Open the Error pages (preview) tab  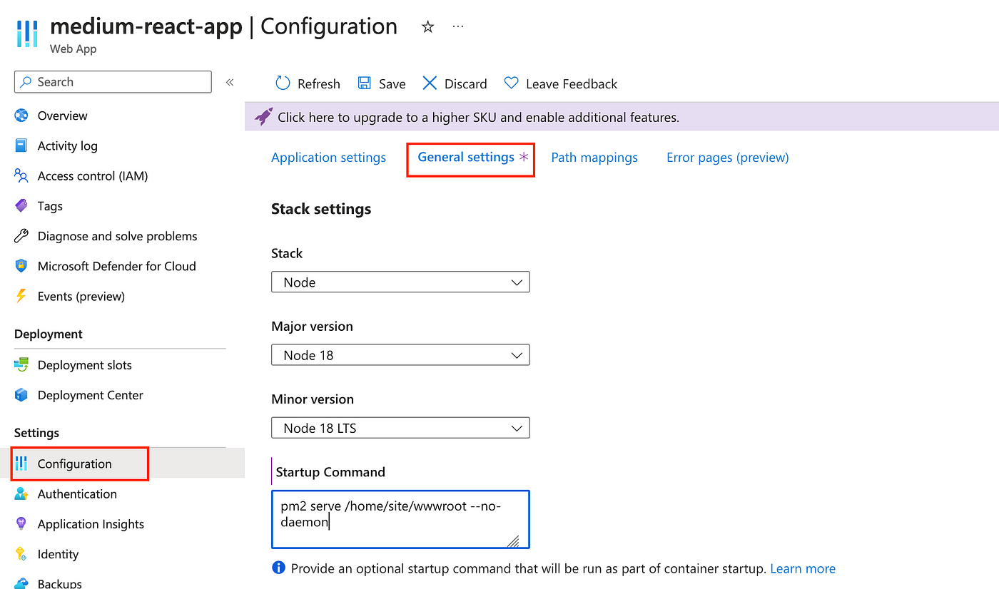728,158
